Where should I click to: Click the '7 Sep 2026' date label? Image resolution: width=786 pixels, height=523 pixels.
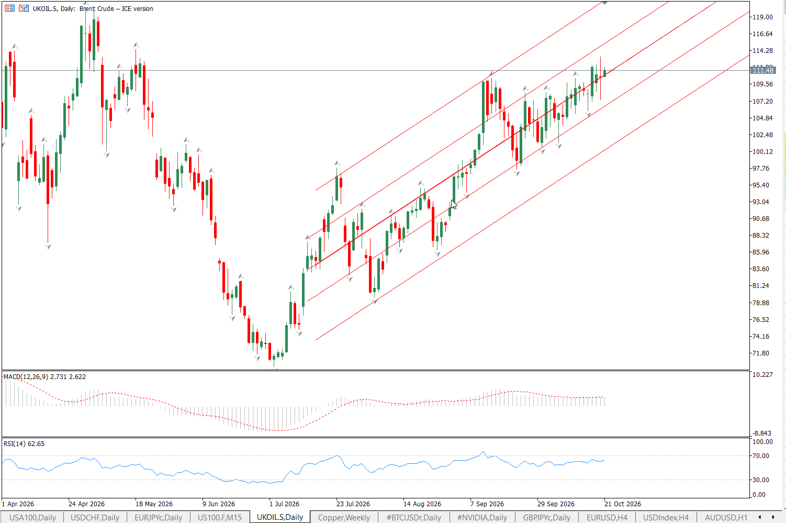pos(487,504)
